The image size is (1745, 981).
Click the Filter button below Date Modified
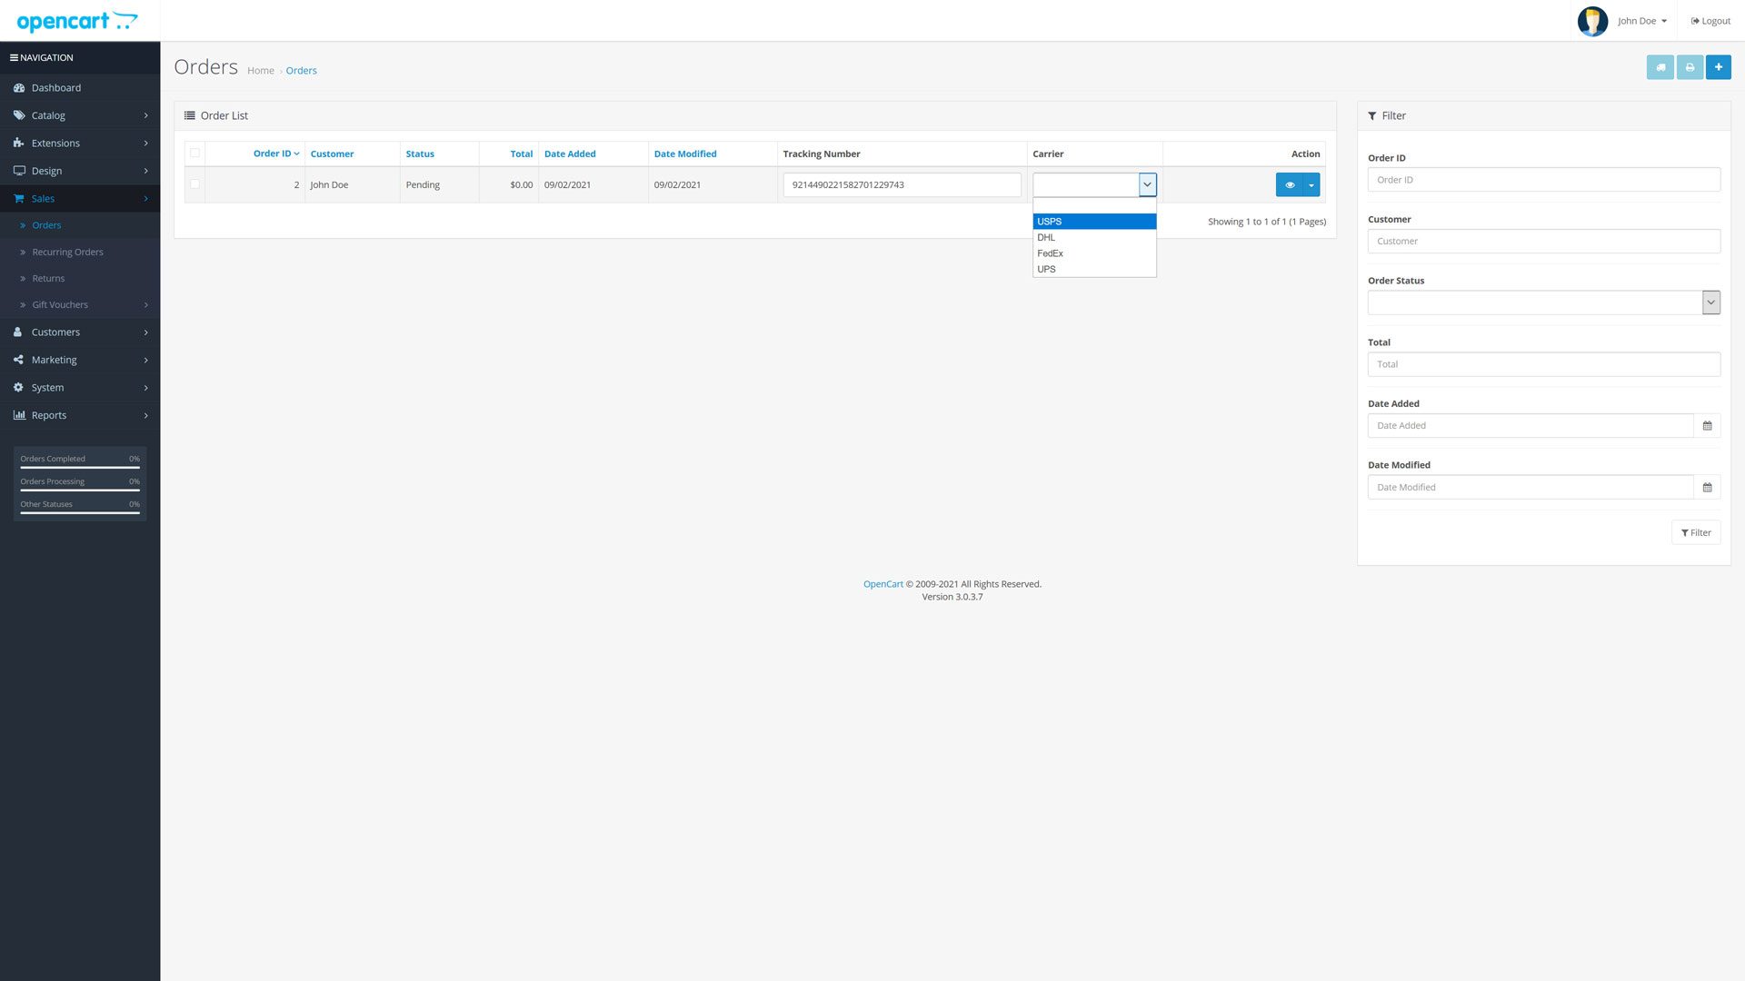pos(1696,532)
